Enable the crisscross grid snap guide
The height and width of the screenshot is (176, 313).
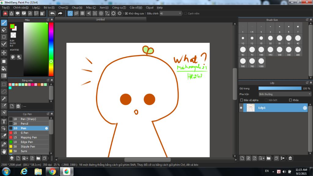coord(83,13)
